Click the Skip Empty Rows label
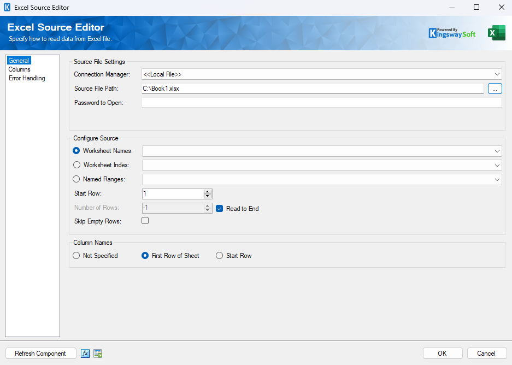The image size is (512, 365). 98,221
